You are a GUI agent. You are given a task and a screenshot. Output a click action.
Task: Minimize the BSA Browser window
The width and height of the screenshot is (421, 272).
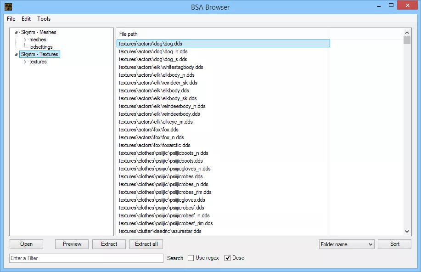point(379,6)
